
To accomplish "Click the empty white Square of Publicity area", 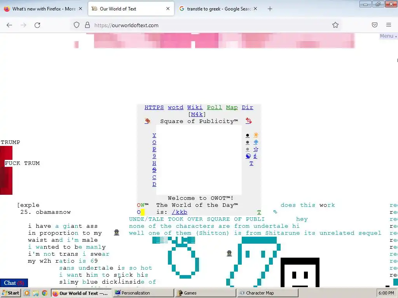I will point(199,160).
